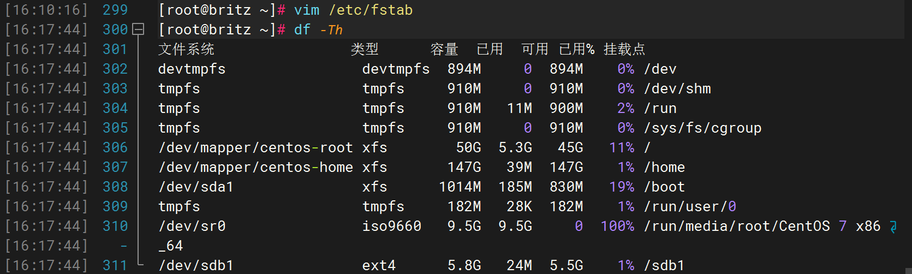
Task: Click the ext4 type value
Action: [x=379, y=265]
